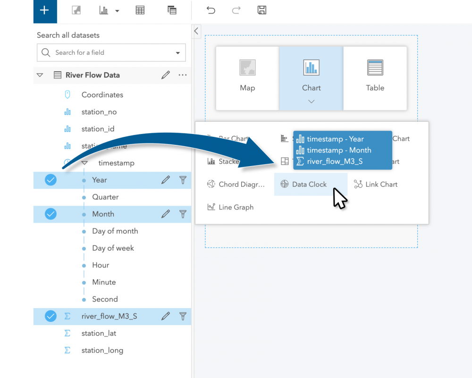
Task: Save the workbook
Action: [x=262, y=10]
